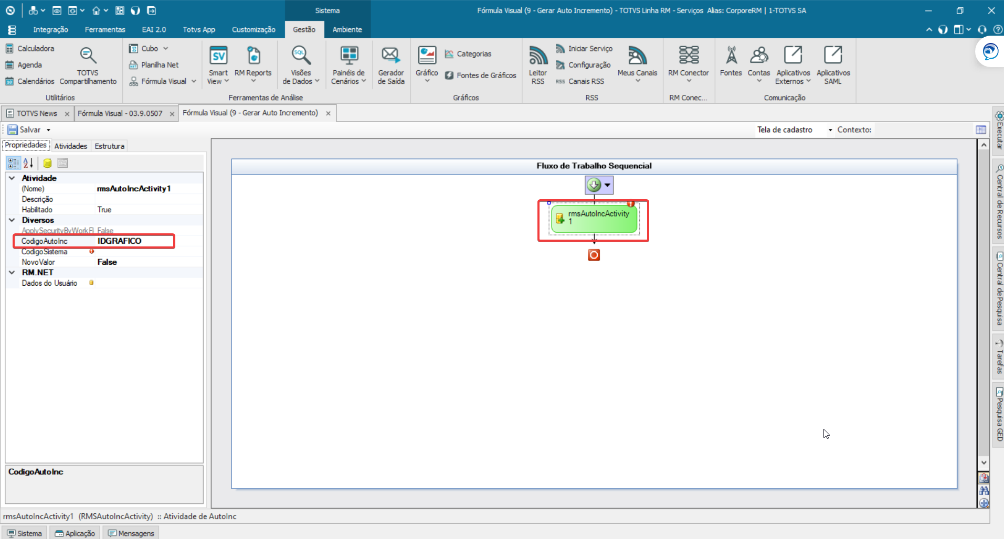Screen dimensions: 1004x539
Task: Open the Gráfico tool
Action: (427, 64)
